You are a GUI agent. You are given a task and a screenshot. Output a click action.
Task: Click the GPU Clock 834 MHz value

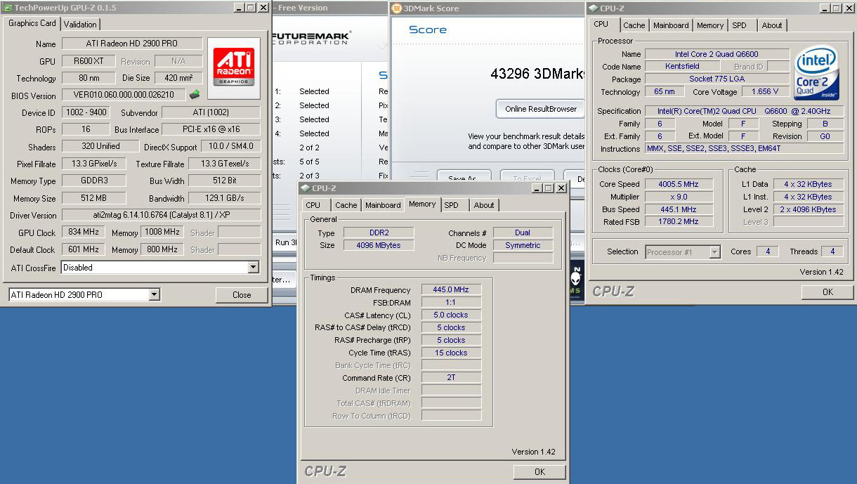click(x=84, y=233)
